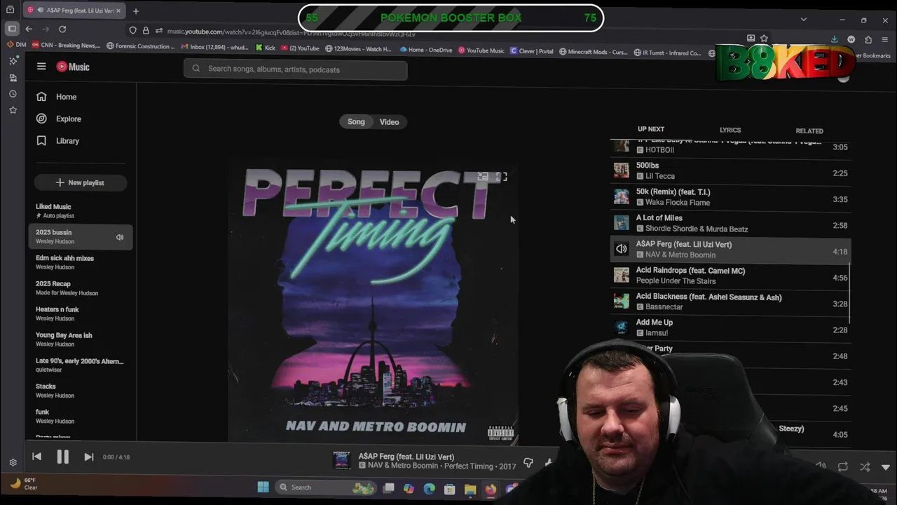The width and height of the screenshot is (897, 505).
Task: Create a New playlist
Action: pos(80,182)
